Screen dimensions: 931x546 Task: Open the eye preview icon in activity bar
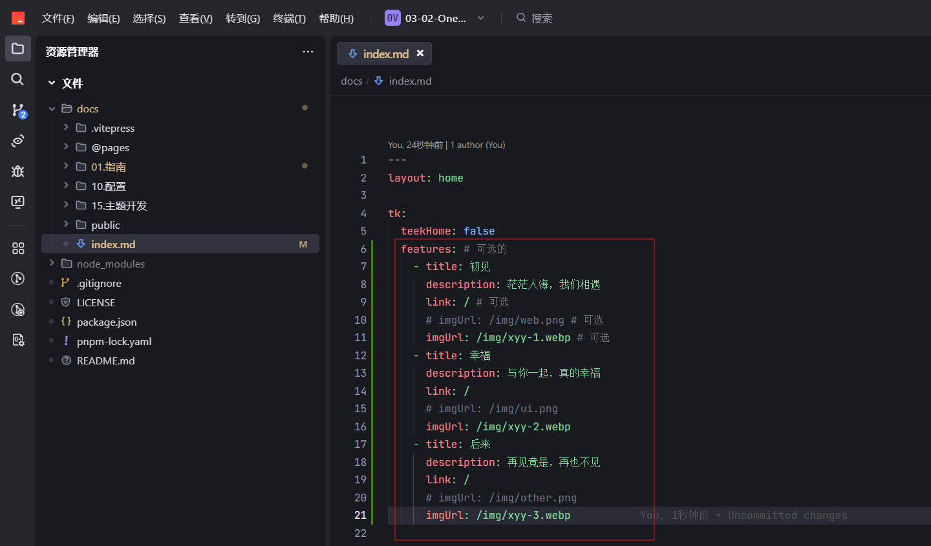(18, 140)
